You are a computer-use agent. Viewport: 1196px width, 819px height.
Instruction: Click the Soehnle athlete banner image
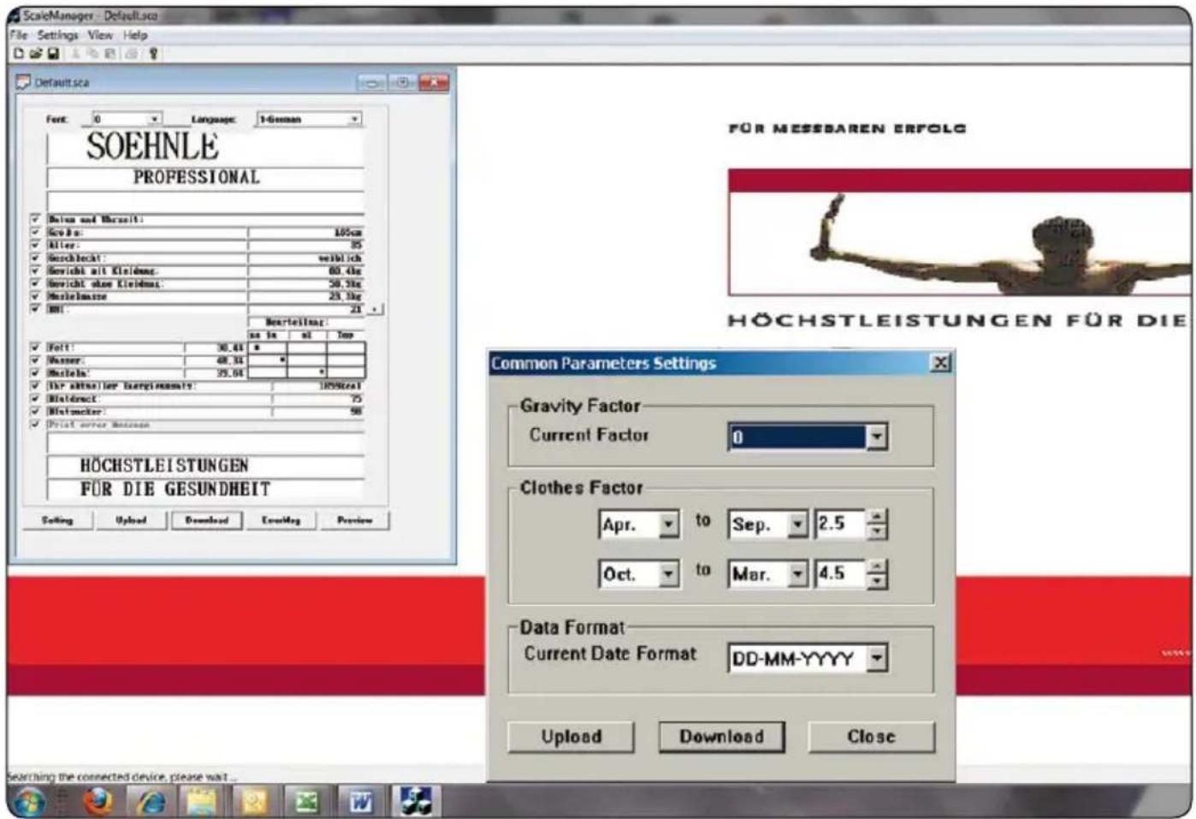pyautogui.click(x=959, y=232)
